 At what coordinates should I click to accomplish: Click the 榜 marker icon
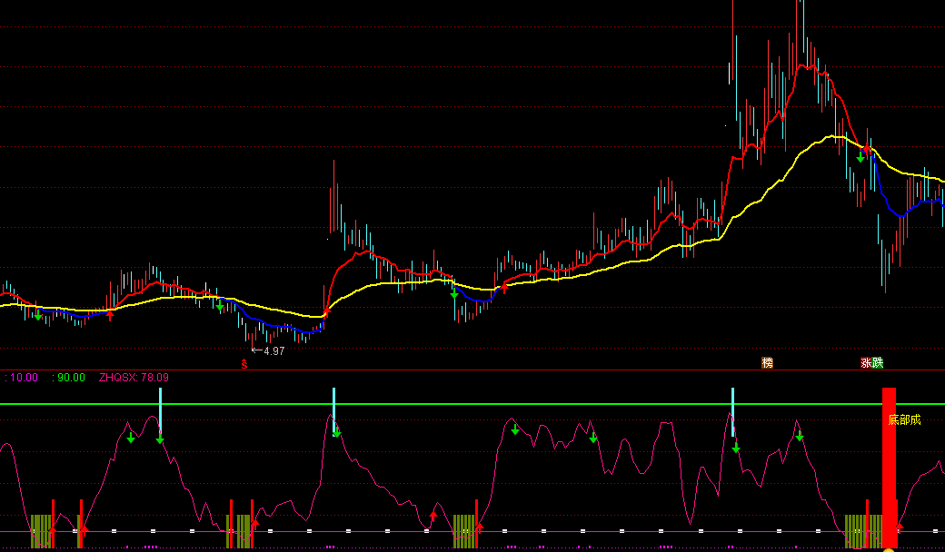(x=767, y=362)
